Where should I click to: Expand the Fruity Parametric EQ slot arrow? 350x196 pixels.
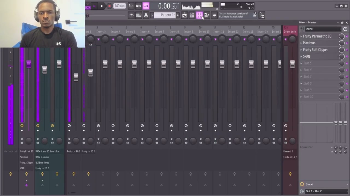(301, 36)
